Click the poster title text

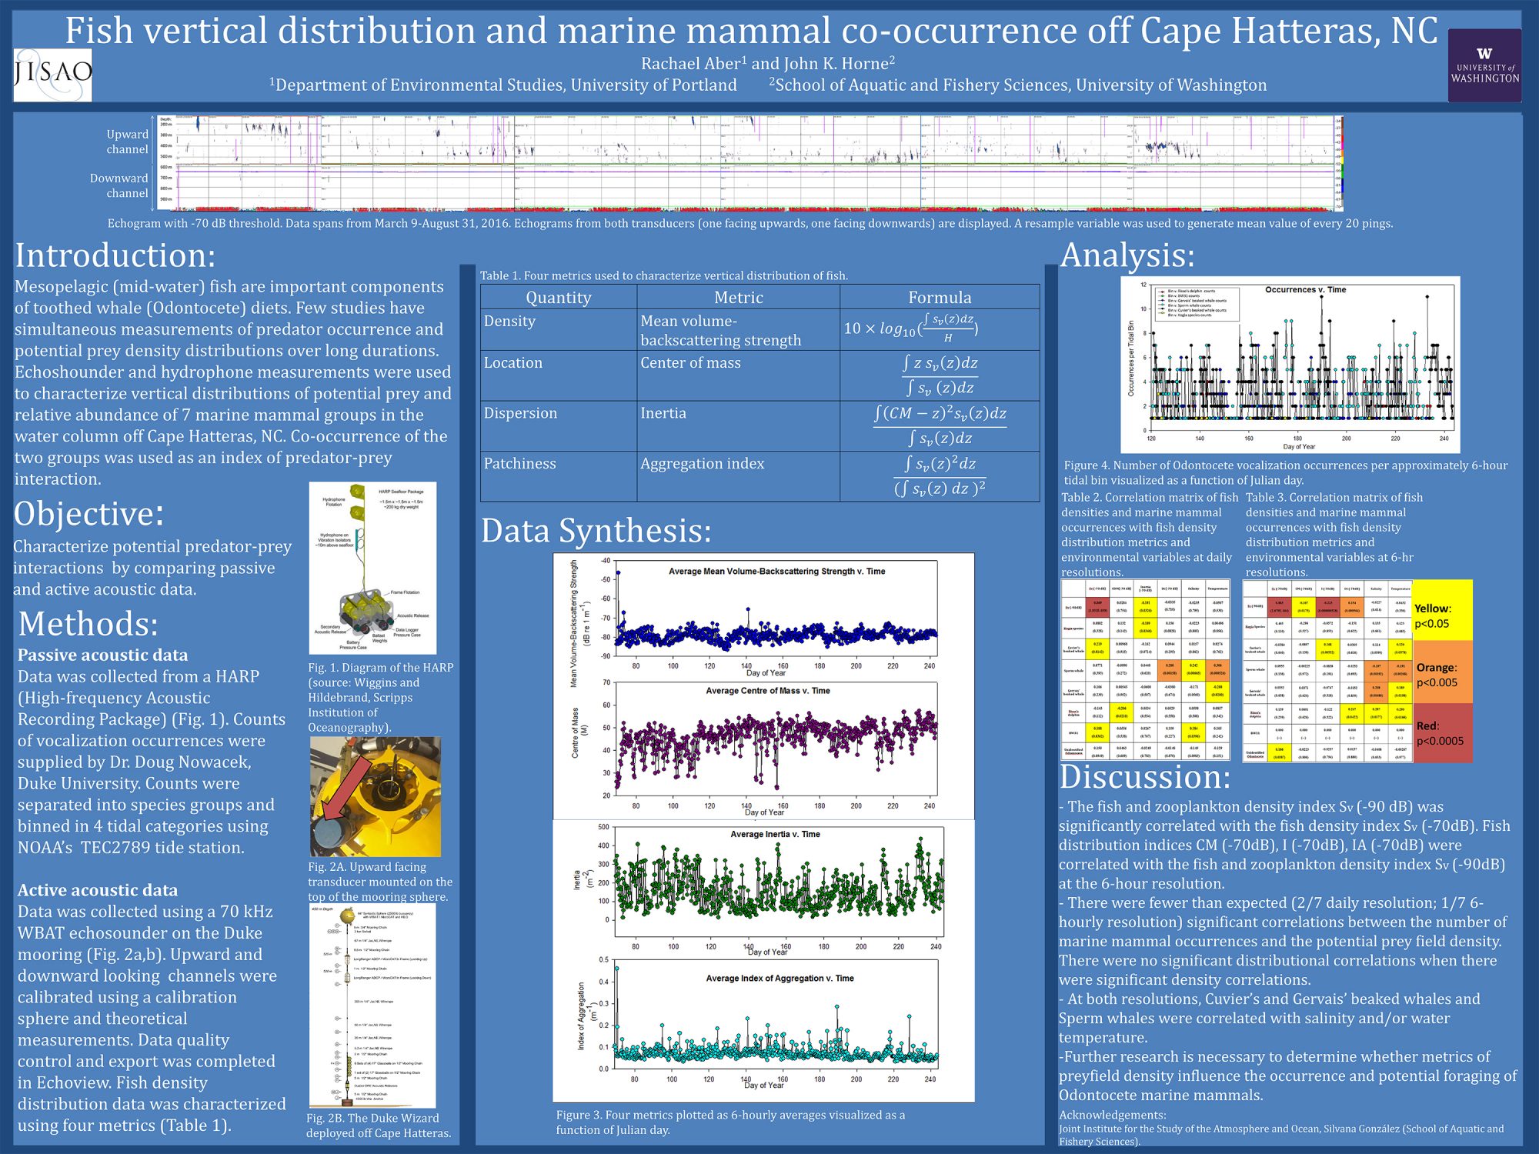750,31
